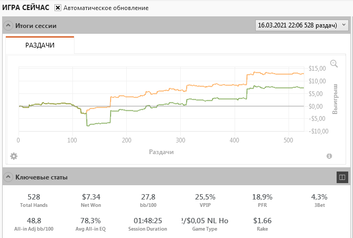The height and width of the screenshot is (238, 353).
Task: Toggle the Автоматическое обновление checkbox
Action: pyautogui.click(x=58, y=8)
